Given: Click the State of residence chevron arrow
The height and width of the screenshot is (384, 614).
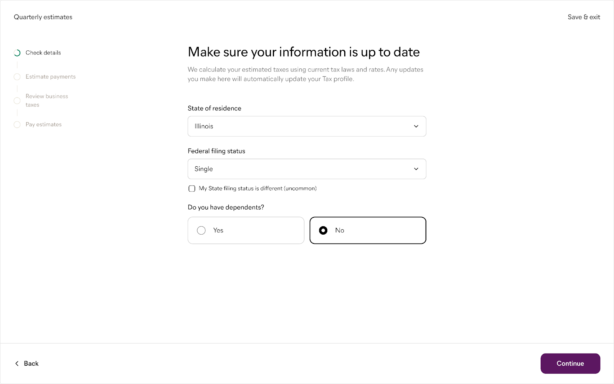Looking at the screenshot, I should [x=416, y=126].
